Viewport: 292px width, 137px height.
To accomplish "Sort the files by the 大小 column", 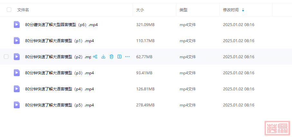I will pyautogui.click(x=140, y=10).
